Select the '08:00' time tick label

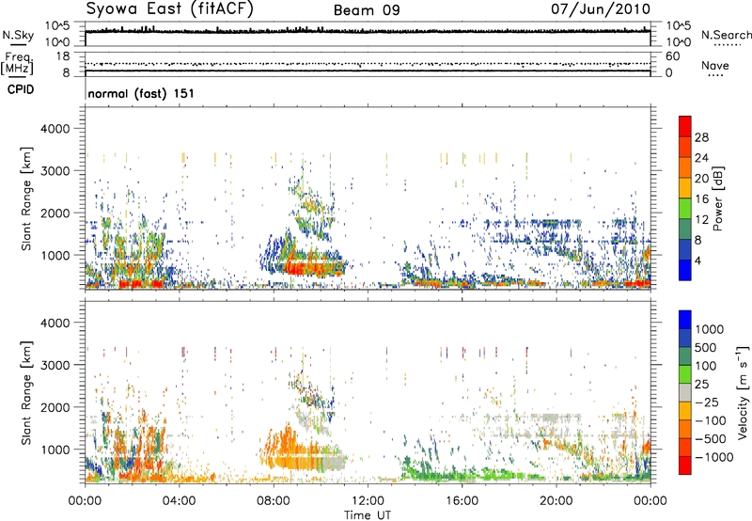click(274, 501)
